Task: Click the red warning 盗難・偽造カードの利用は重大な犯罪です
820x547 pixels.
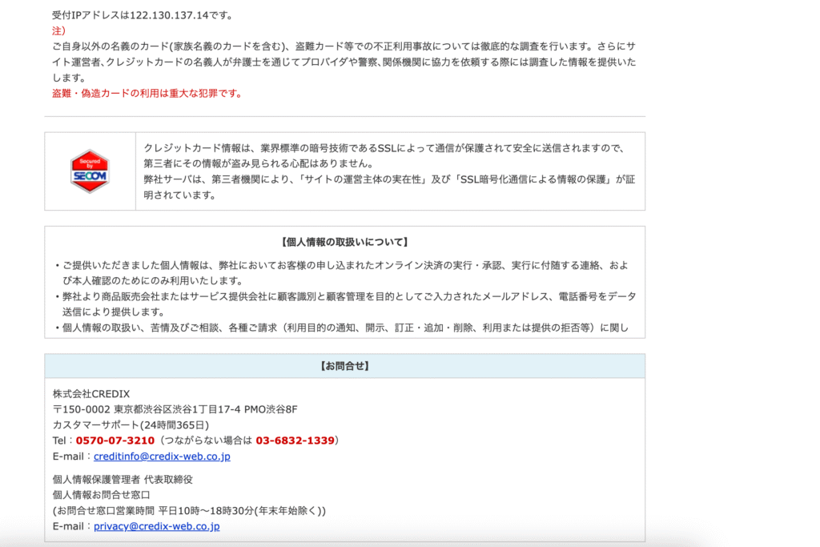Action: coord(147,94)
